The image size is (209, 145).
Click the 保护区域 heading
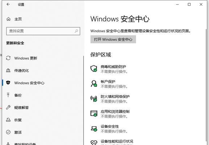click(101, 55)
